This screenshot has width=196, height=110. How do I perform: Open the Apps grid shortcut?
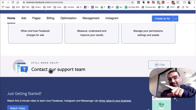[x=6, y=7]
